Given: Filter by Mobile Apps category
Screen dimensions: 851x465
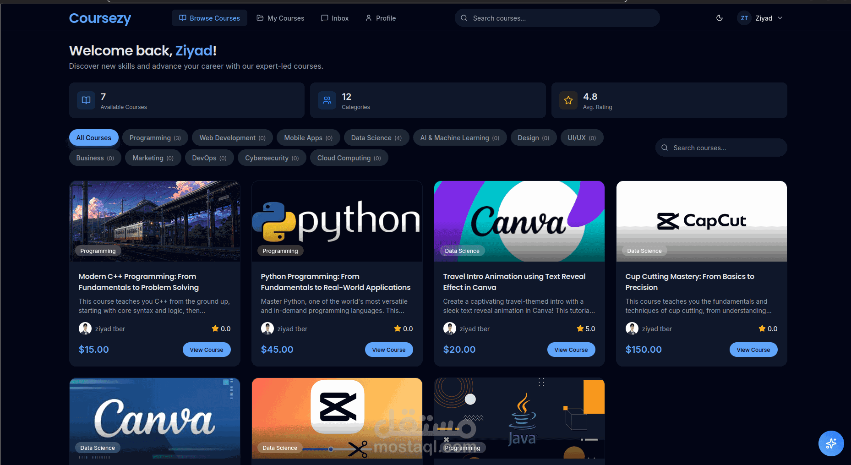Looking at the screenshot, I should (x=308, y=137).
